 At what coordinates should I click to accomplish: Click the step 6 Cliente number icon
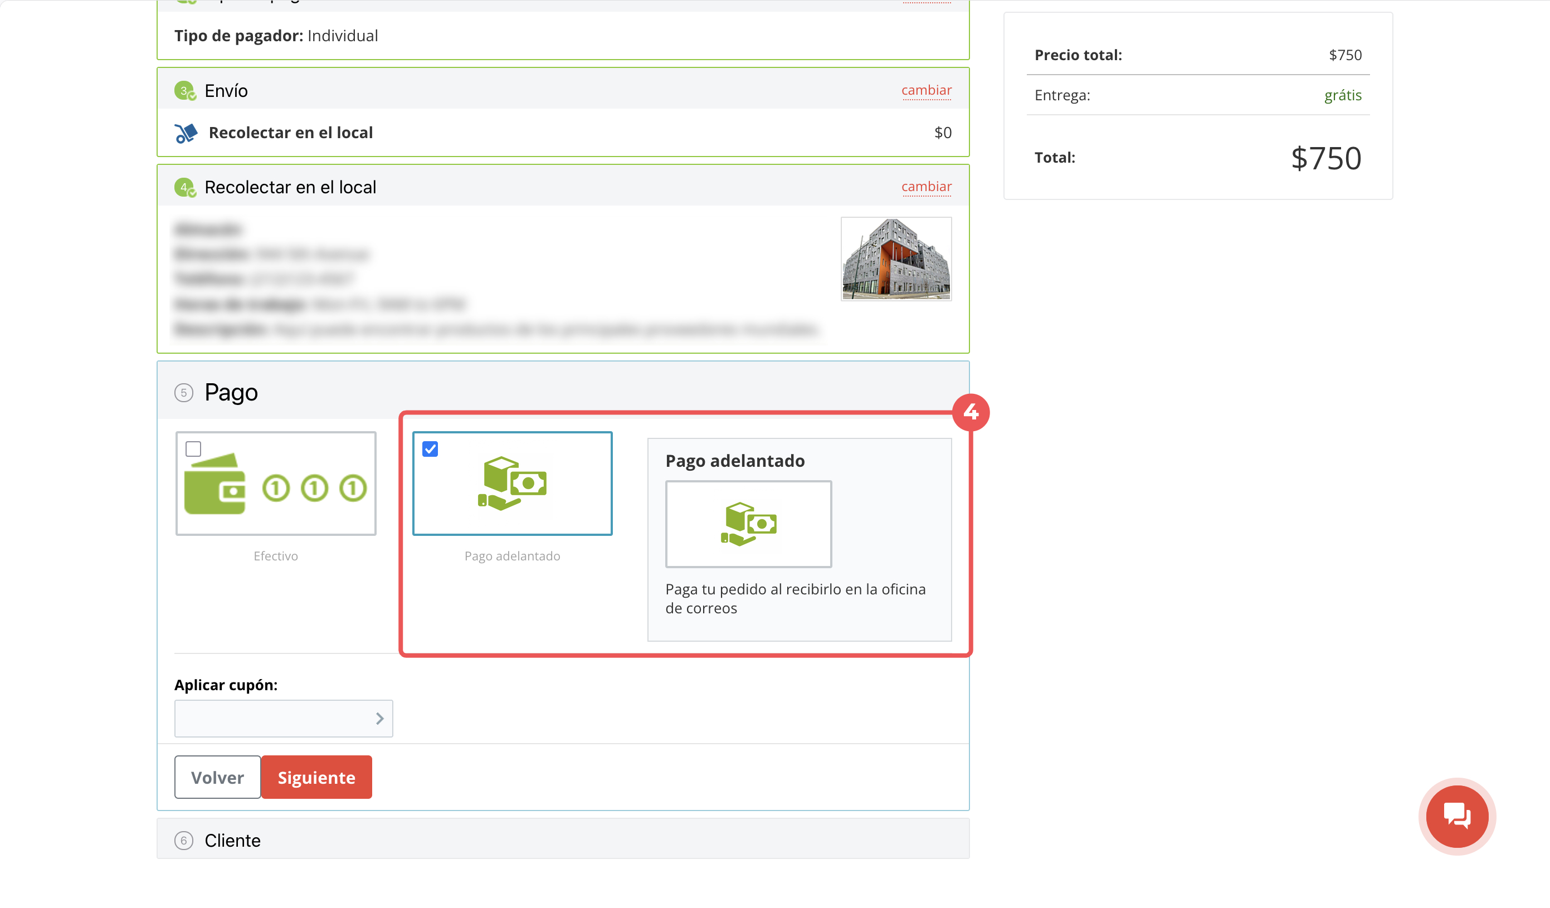coord(183,841)
